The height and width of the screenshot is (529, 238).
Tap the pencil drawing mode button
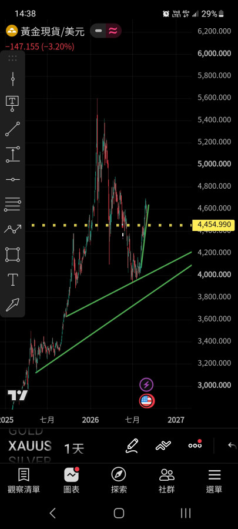[x=132, y=446]
